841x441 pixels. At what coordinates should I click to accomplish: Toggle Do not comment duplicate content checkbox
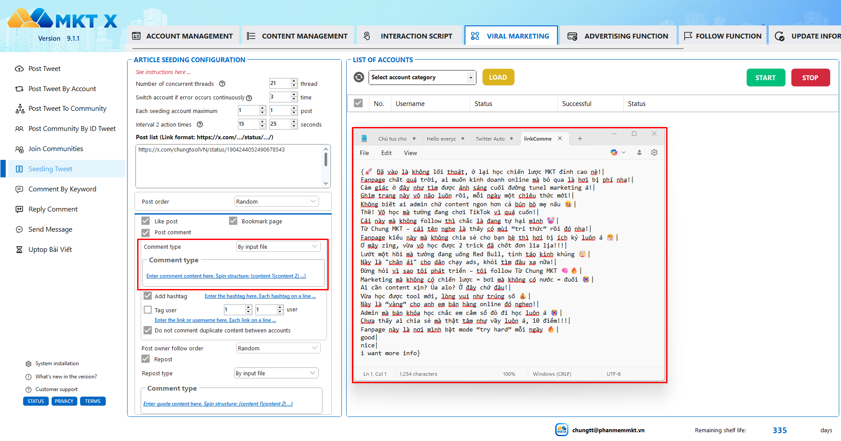(x=148, y=330)
